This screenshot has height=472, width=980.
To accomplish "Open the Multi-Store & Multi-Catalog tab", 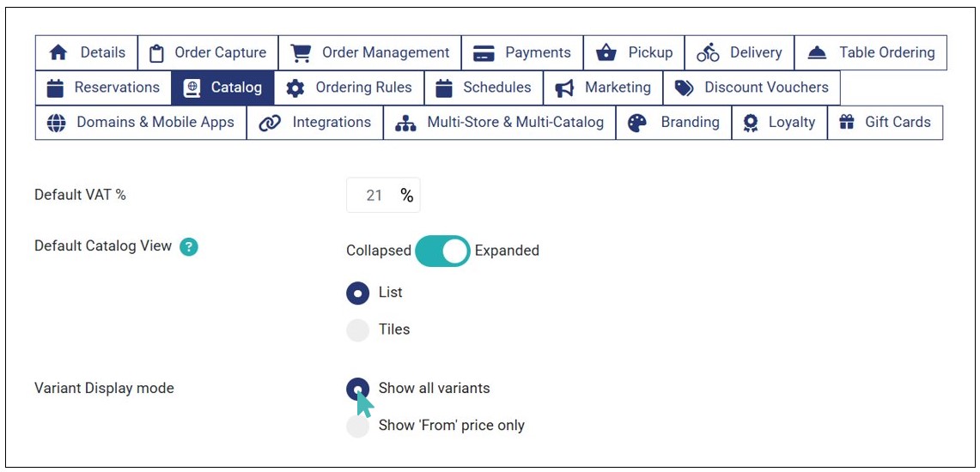I will pos(500,123).
